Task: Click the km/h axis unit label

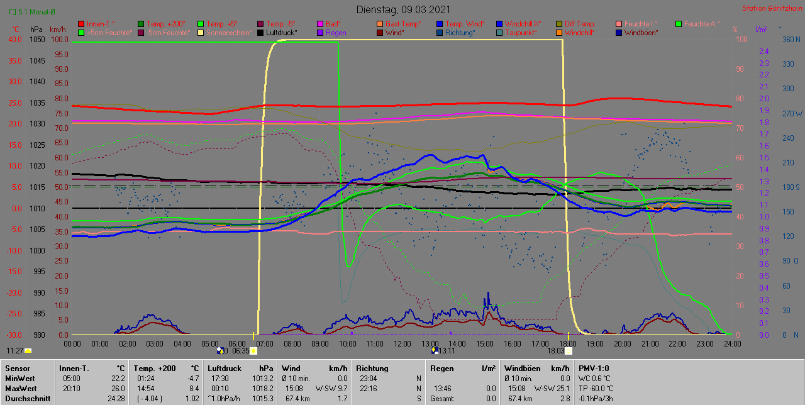Action: (x=57, y=30)
